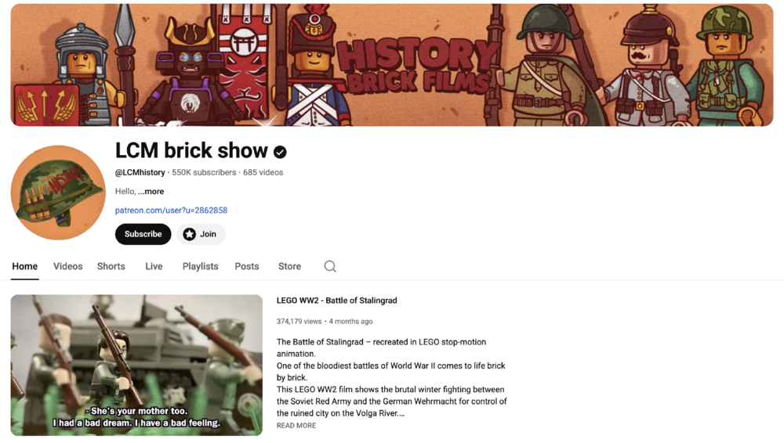Screen dimensions: 784x443
Task: Open the Playlists tab
Action: pos(201,266)
